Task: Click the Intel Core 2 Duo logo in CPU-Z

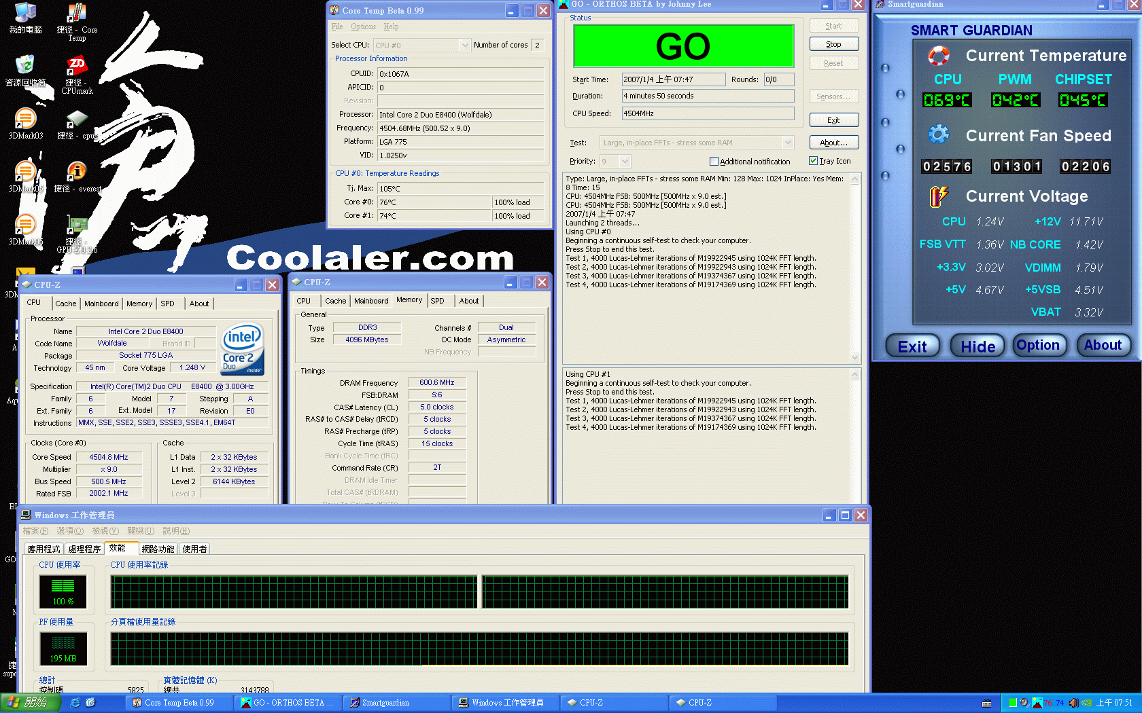Action: coord(243,349)
